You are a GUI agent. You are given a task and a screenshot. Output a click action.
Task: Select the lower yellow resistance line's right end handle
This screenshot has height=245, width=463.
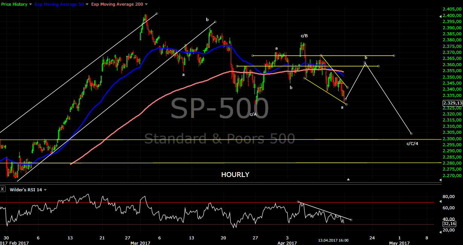pos(378,67)
